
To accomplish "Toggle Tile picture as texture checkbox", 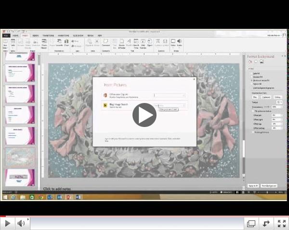I will coord(262,111).
